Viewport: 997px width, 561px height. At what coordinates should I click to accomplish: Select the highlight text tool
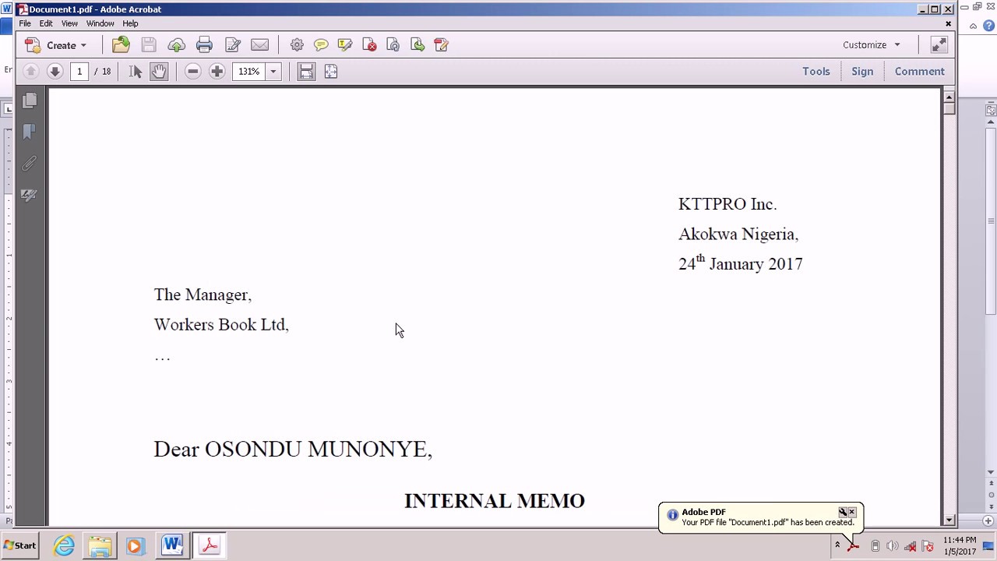(345, 45)
